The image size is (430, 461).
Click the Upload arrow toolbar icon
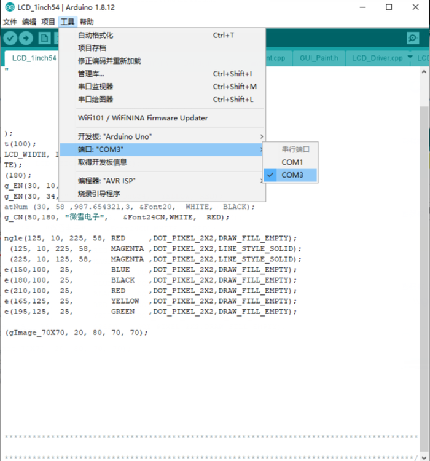pyautogui.click(x=26, y=38)
